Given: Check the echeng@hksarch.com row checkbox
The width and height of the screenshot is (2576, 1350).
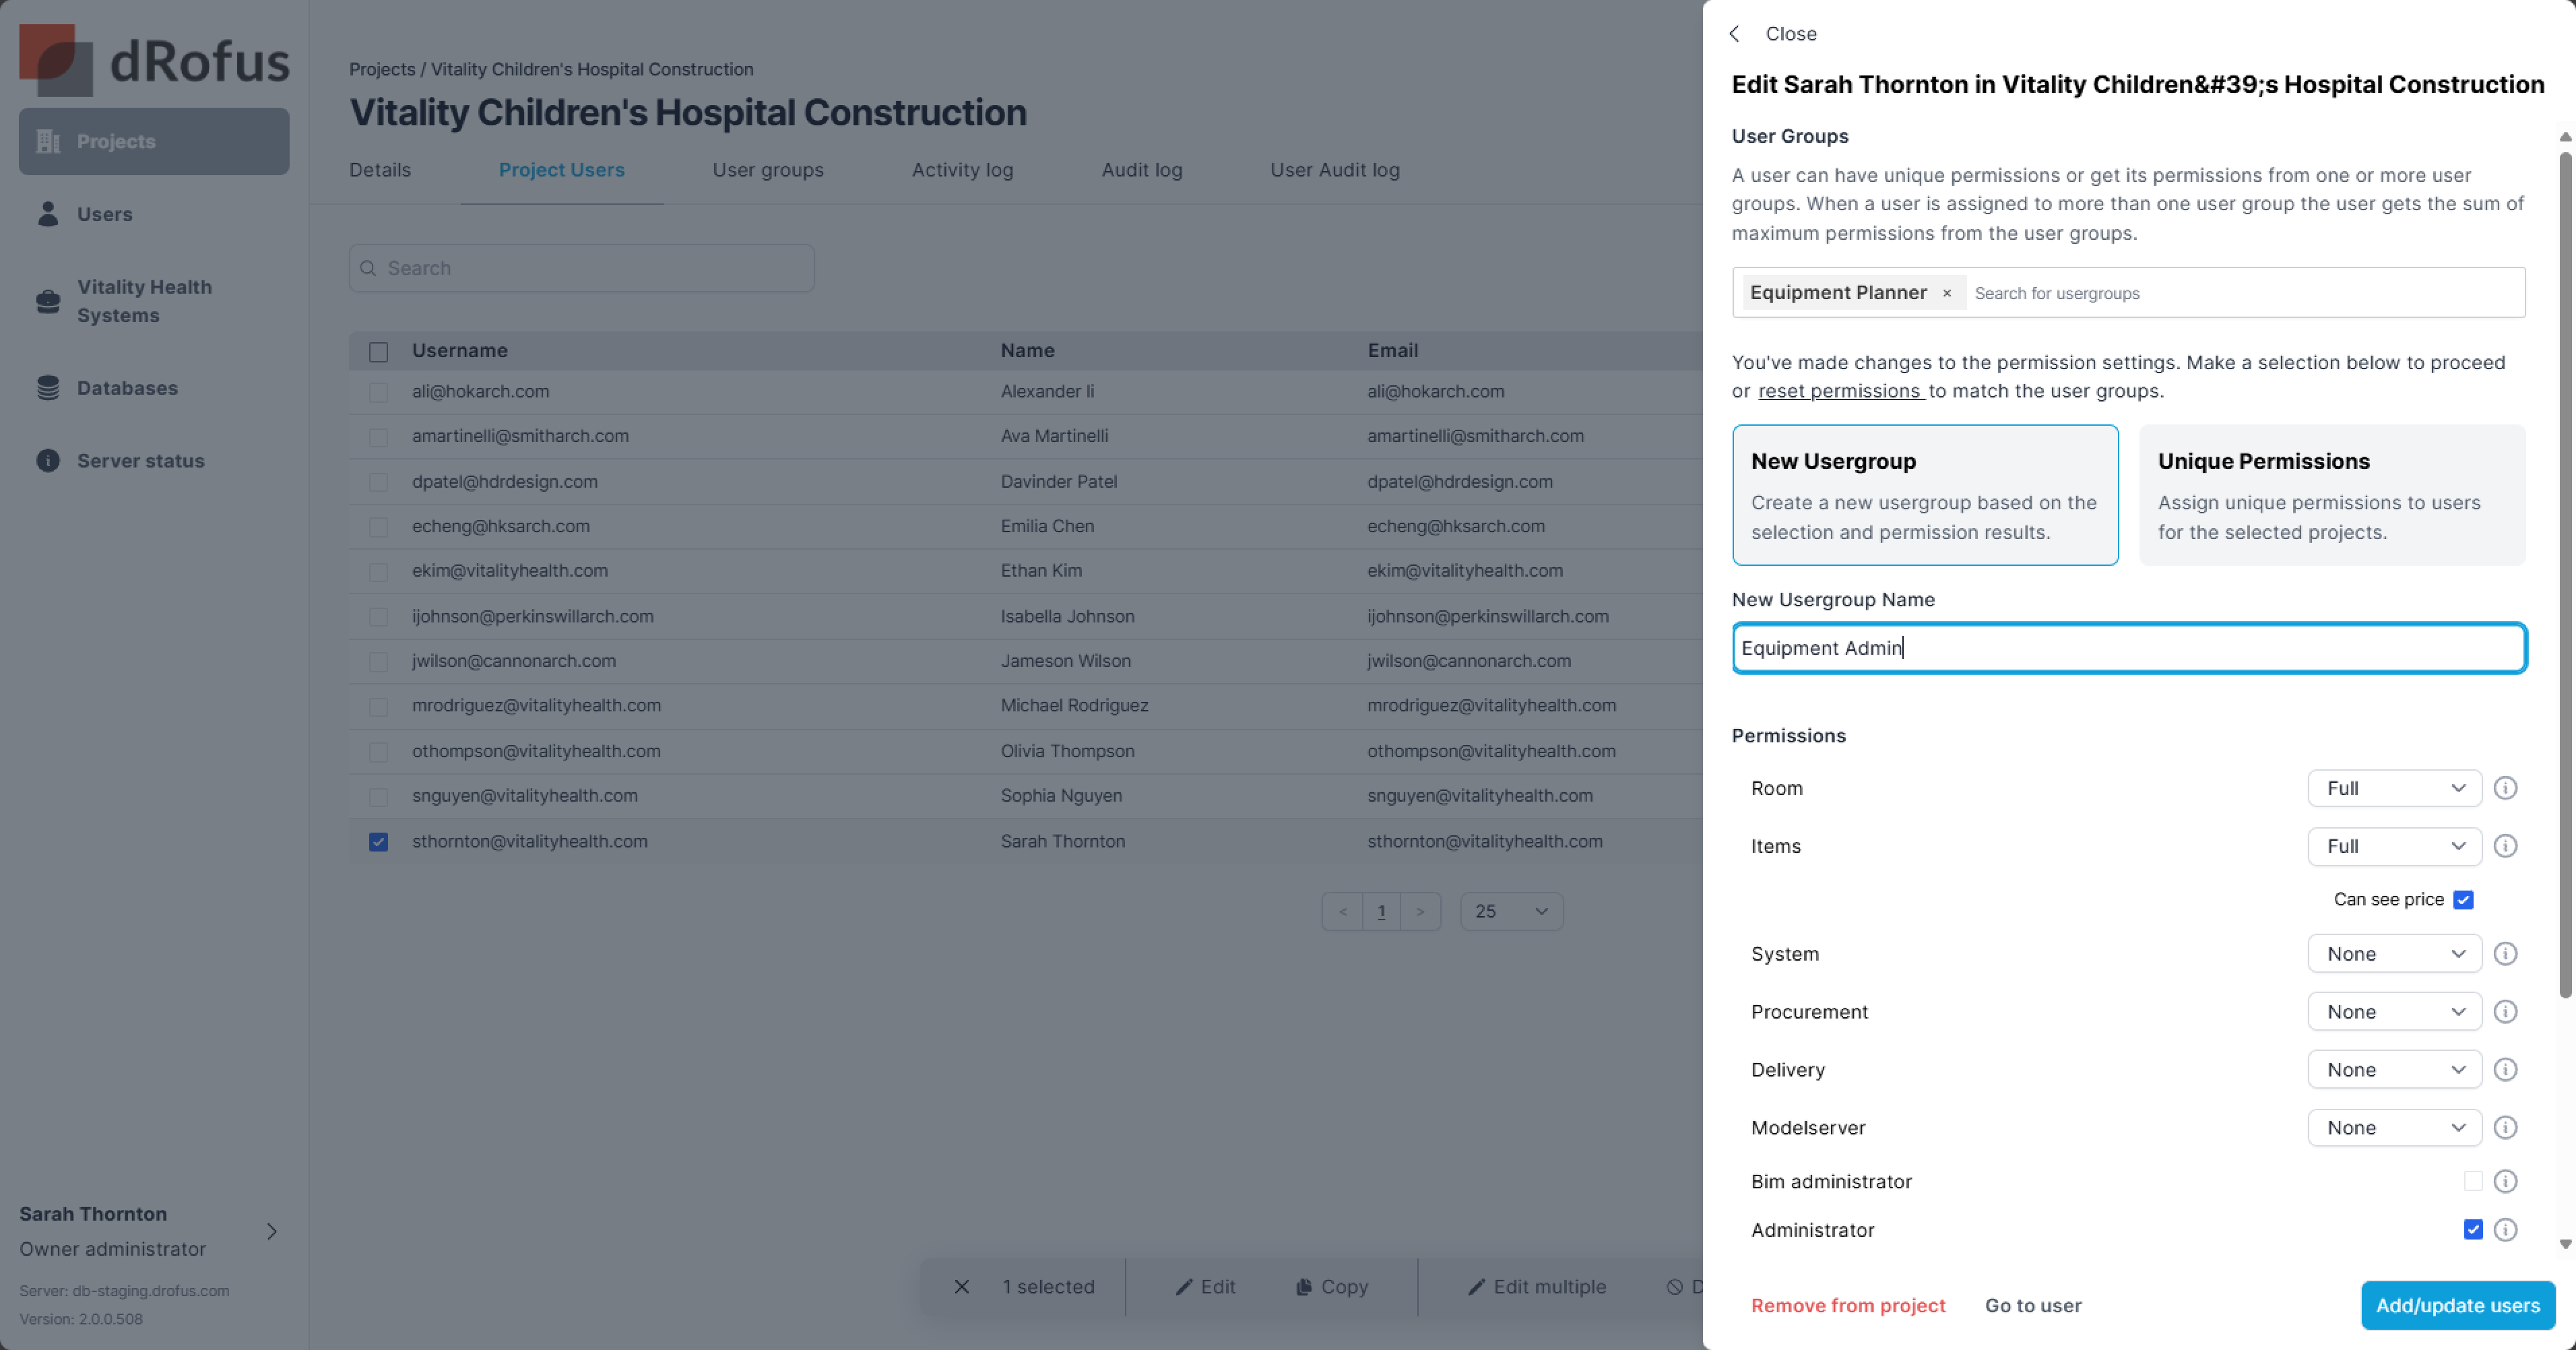Looking at the screenshot, I should pos(378,527).
